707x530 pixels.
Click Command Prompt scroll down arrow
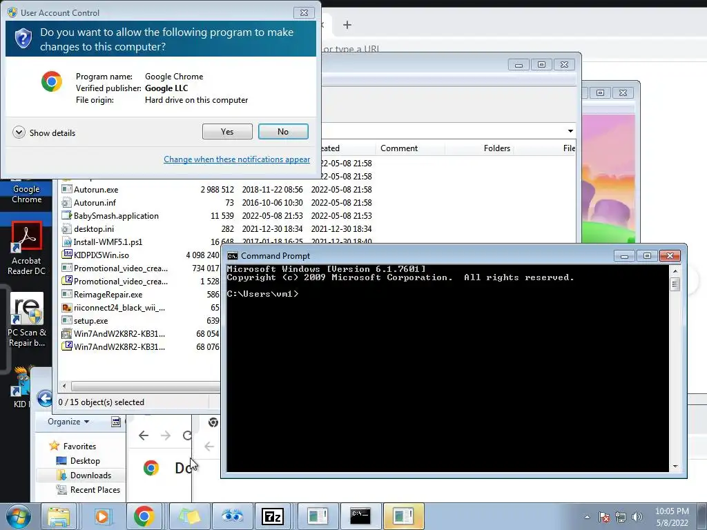tap(675, 467)
